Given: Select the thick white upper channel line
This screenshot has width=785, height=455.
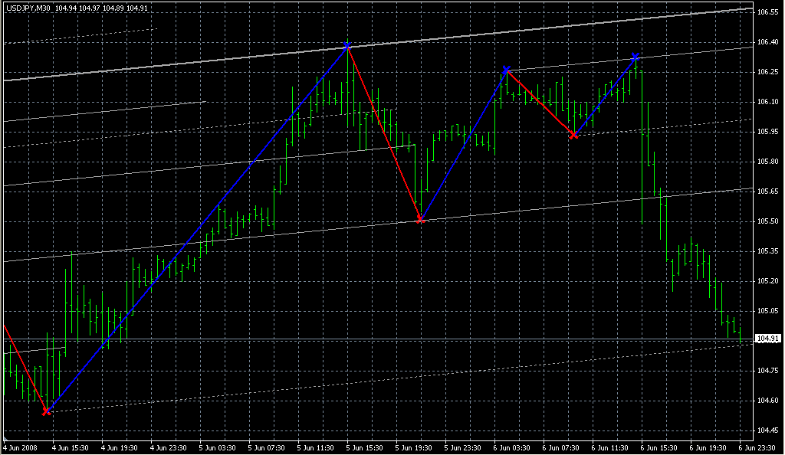Looking at the screenshot, I should click(378, 44).
